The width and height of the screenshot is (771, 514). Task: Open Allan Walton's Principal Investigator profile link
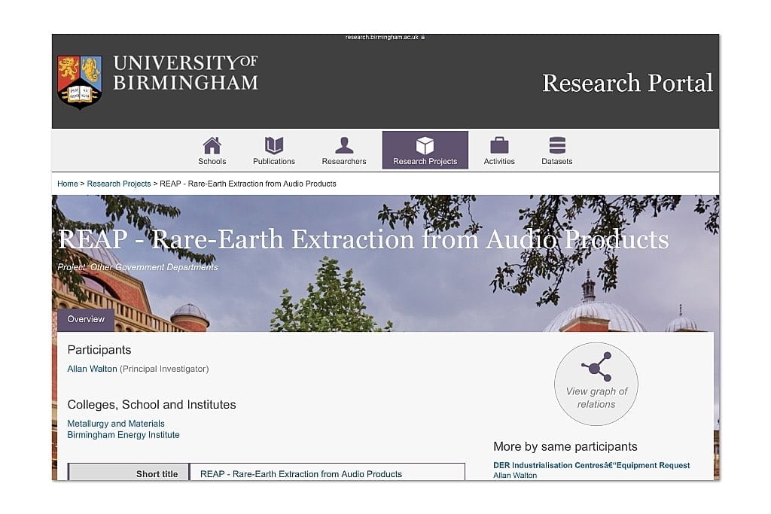tap(92, 369)
